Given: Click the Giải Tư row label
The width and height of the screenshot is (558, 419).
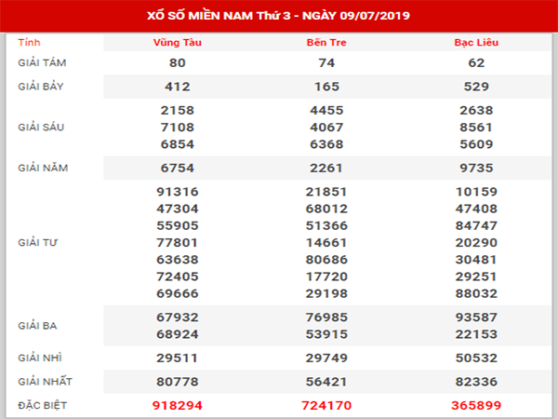Looking at the screenshot, I should tap(40, 242).
